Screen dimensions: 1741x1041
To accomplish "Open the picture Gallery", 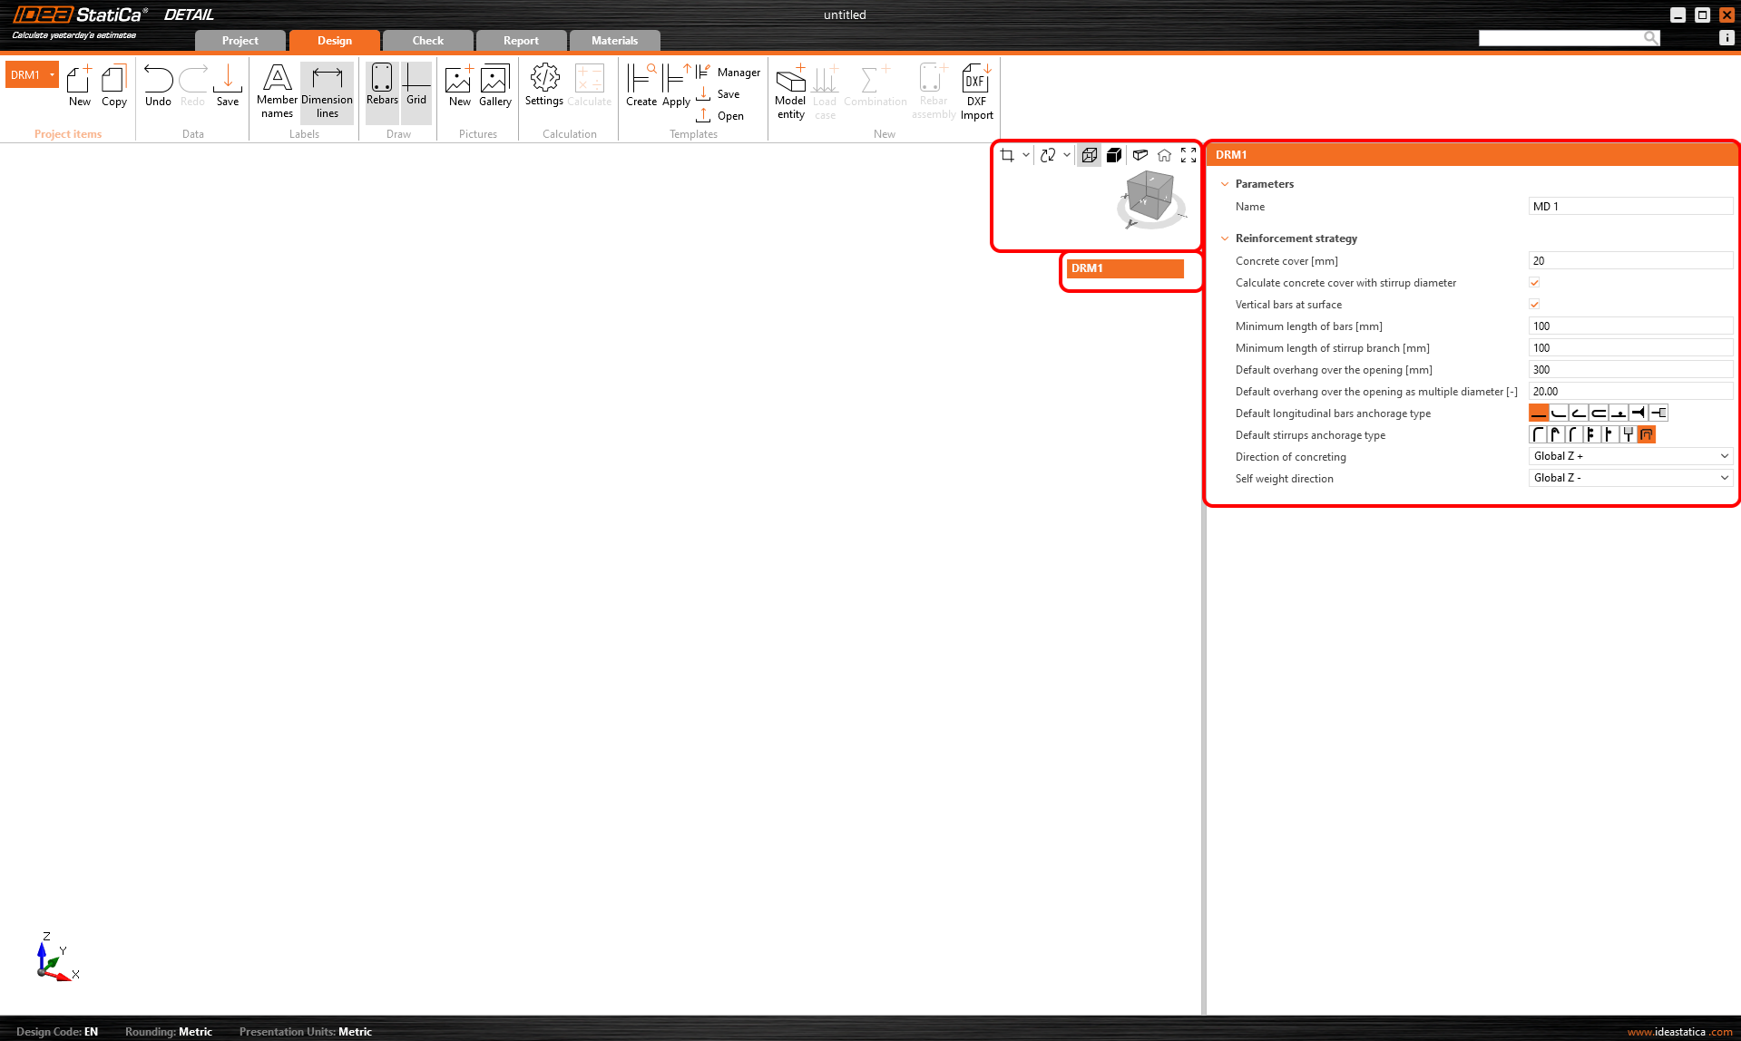I will point(495,85).
